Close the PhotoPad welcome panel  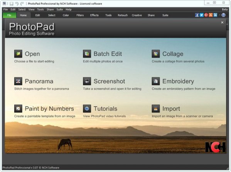pos(222,22)
